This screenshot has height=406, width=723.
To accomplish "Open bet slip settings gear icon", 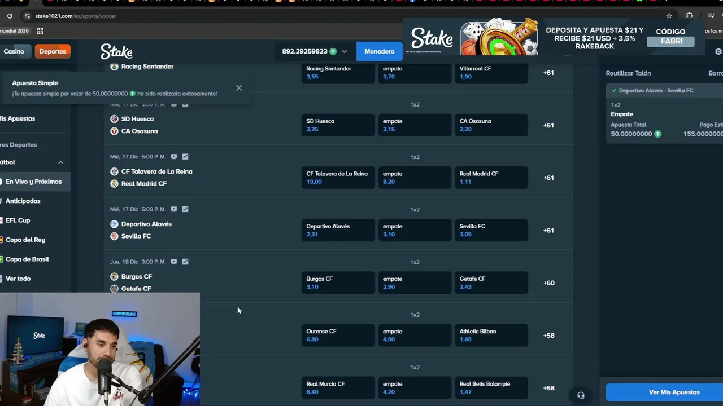I will tap(718, 51).
